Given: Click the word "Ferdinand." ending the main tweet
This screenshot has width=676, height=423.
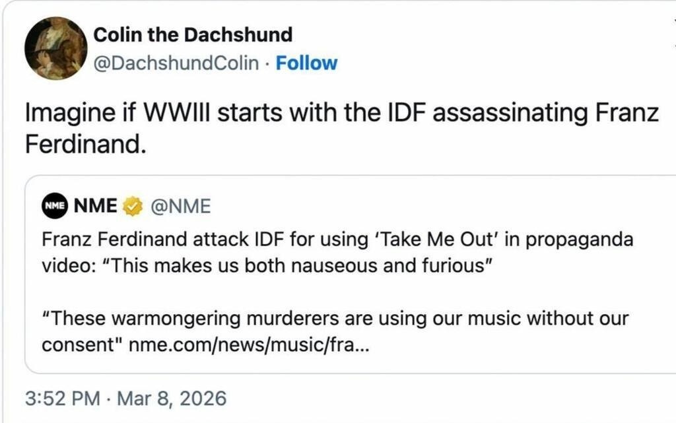Looking at the screenshot, I should pyautogui.click(x=84, y=145).
